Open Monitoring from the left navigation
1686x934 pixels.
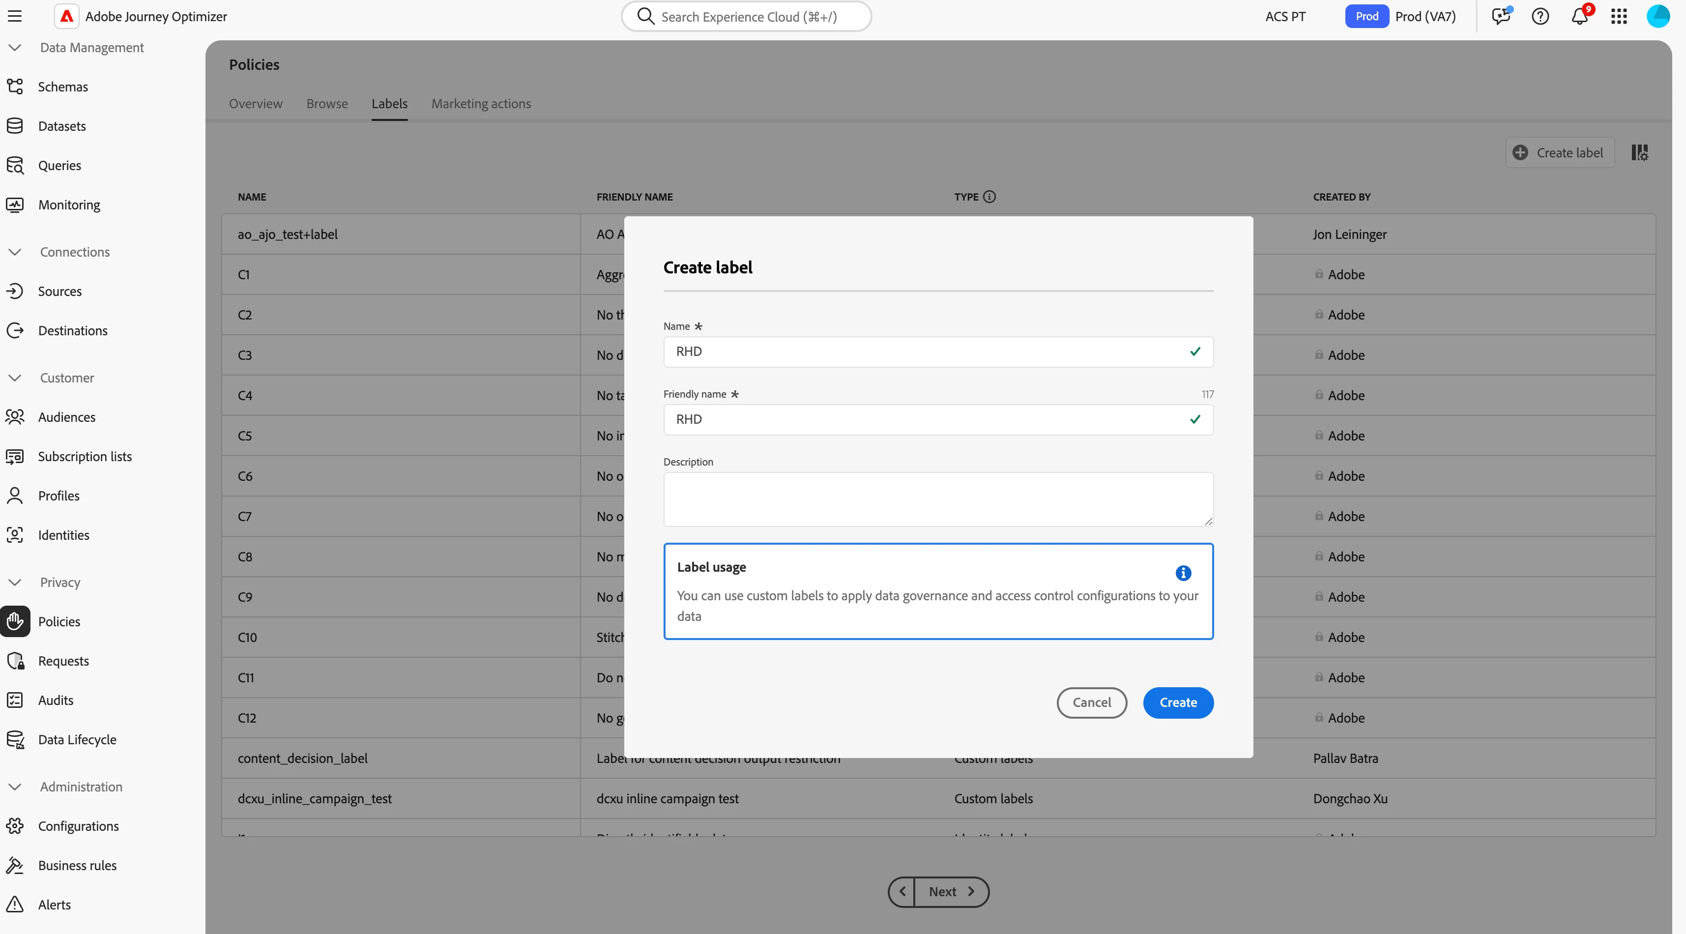(69, 204)
